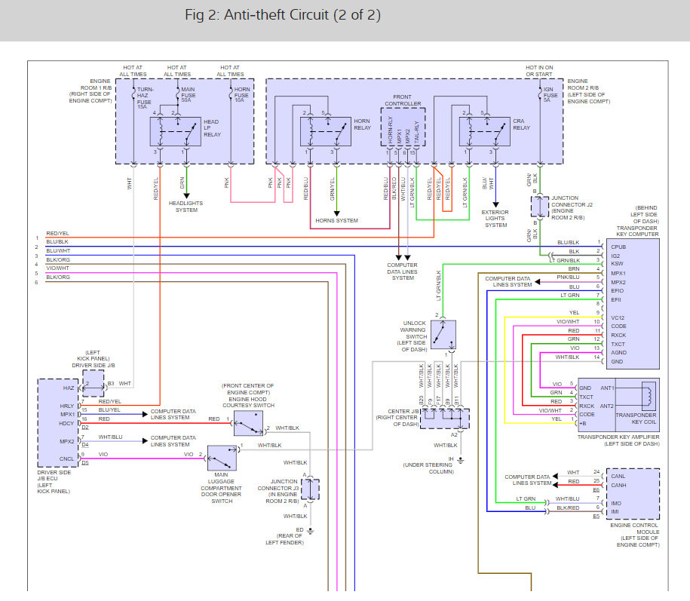The image size is (690, 601).
Task: Click the CNCL terminal label
Action: 67,459
